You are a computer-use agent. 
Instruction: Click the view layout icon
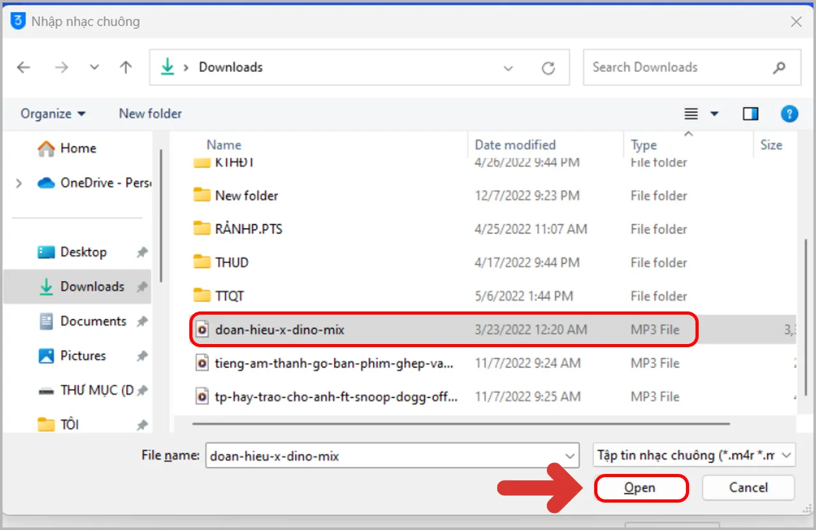pos(691,114)
